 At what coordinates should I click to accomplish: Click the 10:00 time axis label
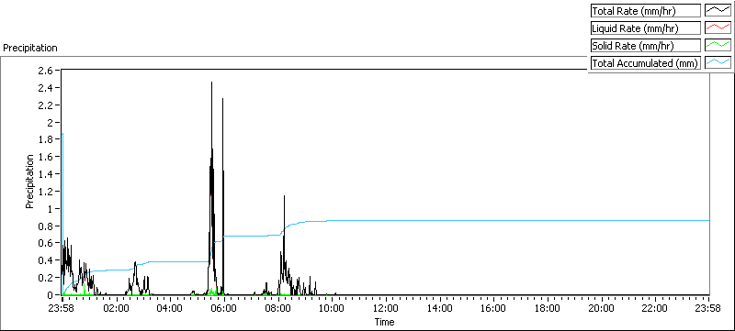[332, 308]
